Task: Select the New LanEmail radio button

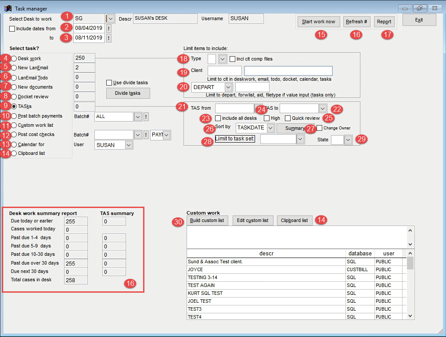Action: click(14, 68)
